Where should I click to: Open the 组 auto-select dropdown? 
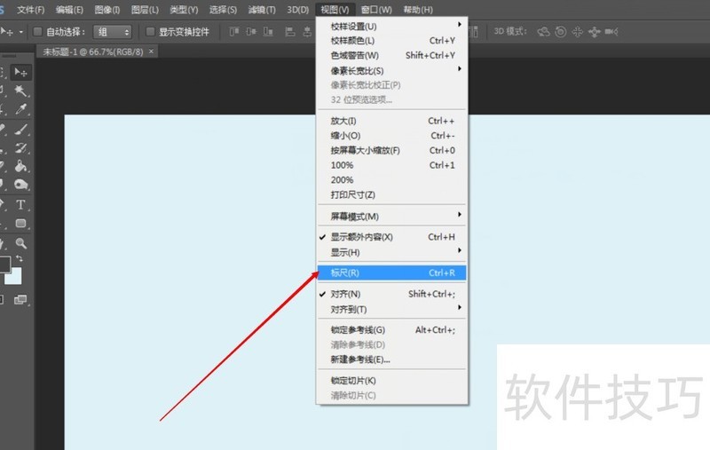coord(113,32)
